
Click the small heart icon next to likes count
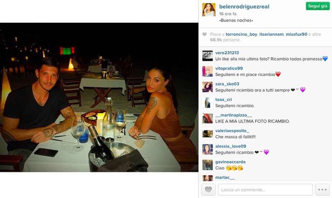click(x=204, y=34)
